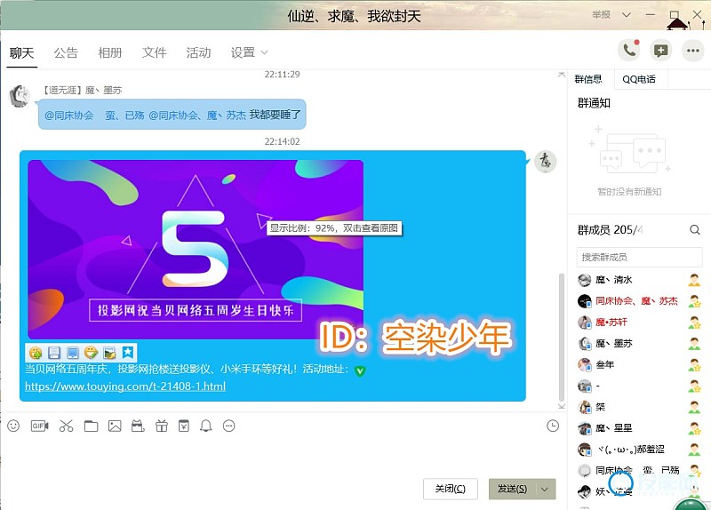The width and height of the screenshot is (711, 510).
Task: Switch to the 聊天 tab
Action: tap(21, 53)
